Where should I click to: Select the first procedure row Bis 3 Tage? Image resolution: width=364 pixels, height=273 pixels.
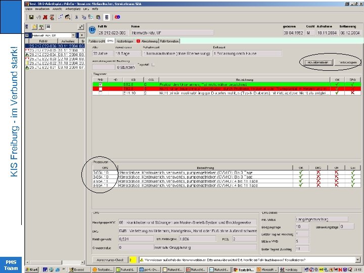(x=226, y=172)
